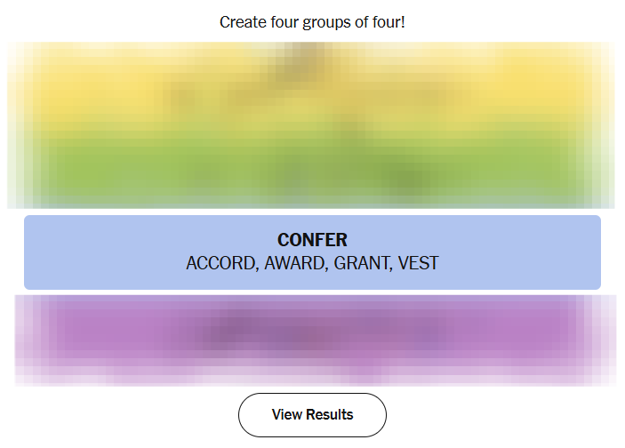
Task: Click the word VEST
Action: pyautogui.click(x=419, y=264)
